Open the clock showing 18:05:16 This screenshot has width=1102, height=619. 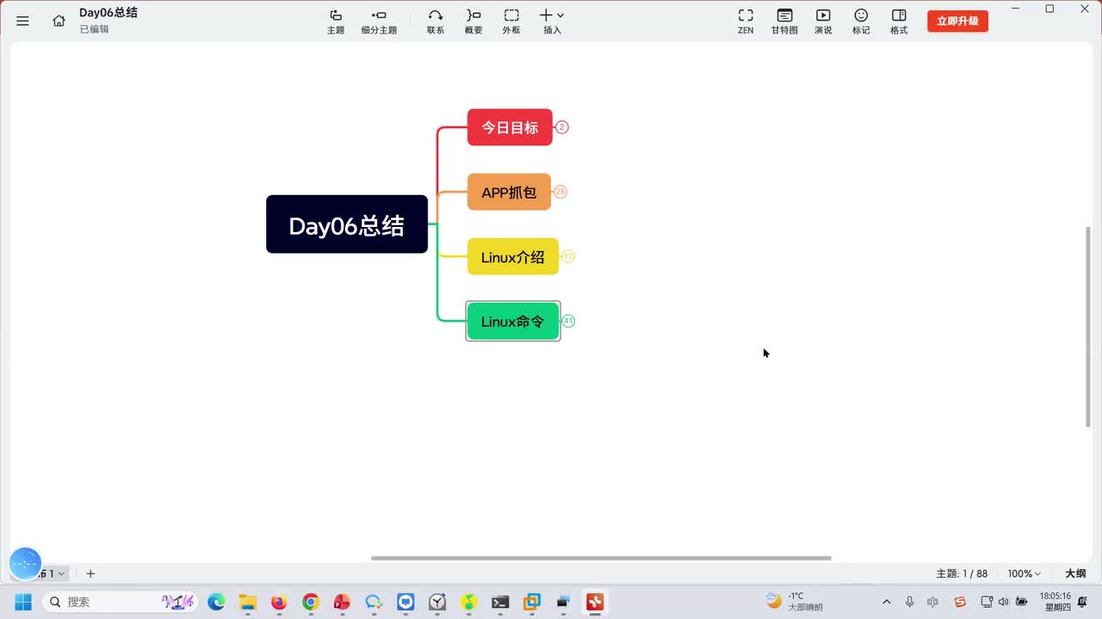pos(1056,601)
